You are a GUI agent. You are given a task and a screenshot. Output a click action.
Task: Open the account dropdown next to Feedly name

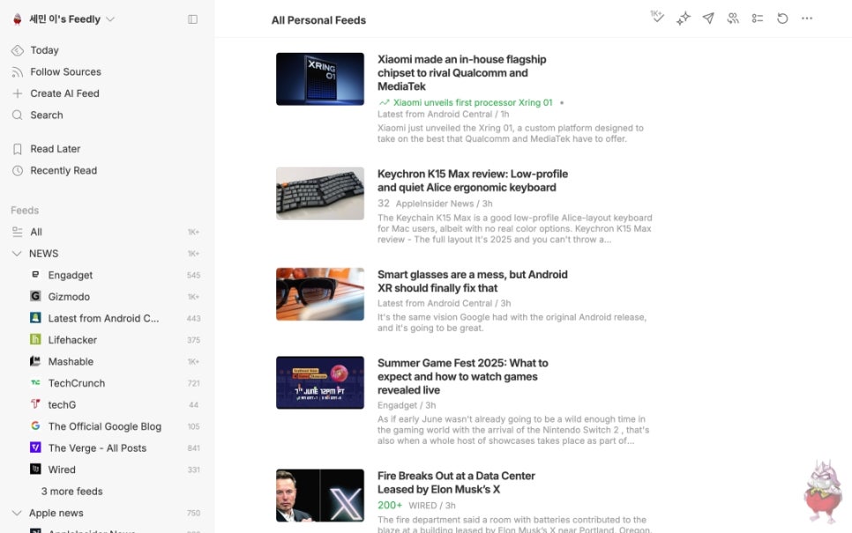(110, 19)
